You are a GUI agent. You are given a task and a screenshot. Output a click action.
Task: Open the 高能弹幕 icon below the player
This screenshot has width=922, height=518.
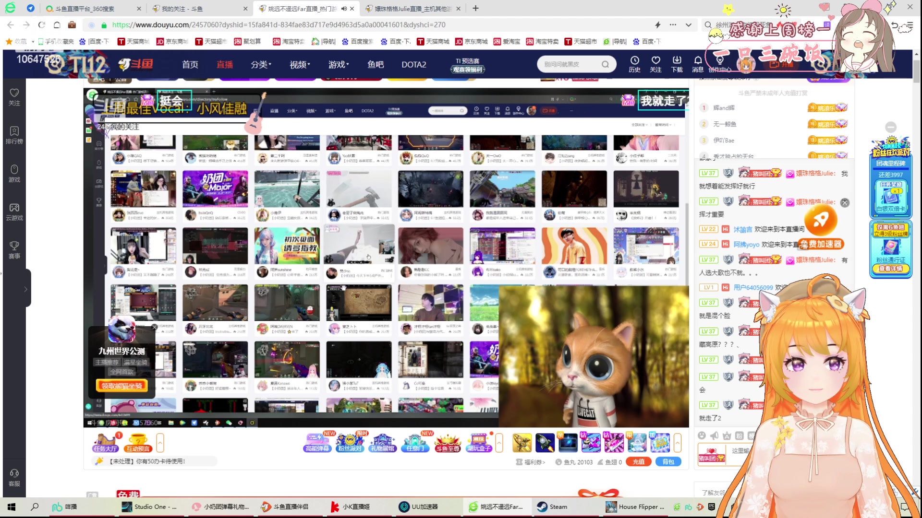click(317, 443)
